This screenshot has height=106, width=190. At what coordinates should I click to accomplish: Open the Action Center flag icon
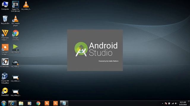coord(166,103)
